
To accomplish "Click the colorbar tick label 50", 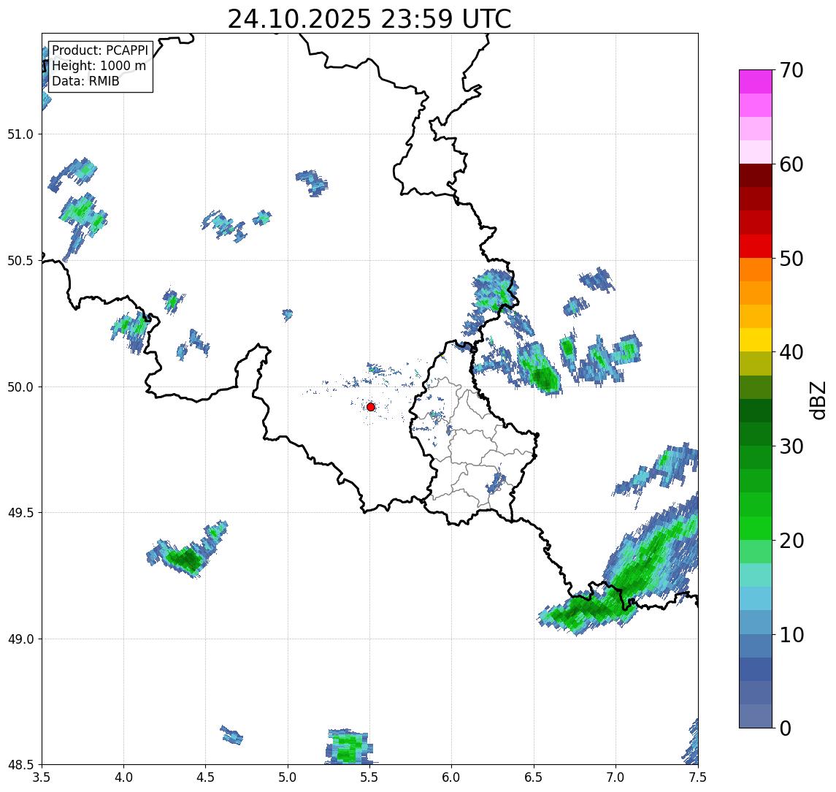I will [x=791, y=259].
